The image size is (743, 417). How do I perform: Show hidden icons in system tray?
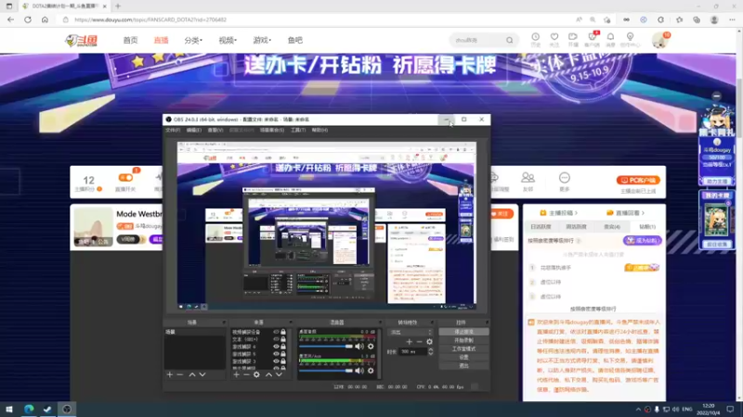[x=638, y=410]
